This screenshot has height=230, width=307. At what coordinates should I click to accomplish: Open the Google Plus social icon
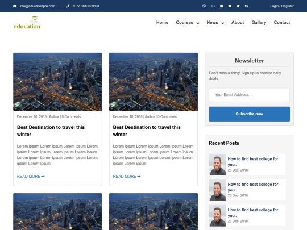[x=213, y=6]
